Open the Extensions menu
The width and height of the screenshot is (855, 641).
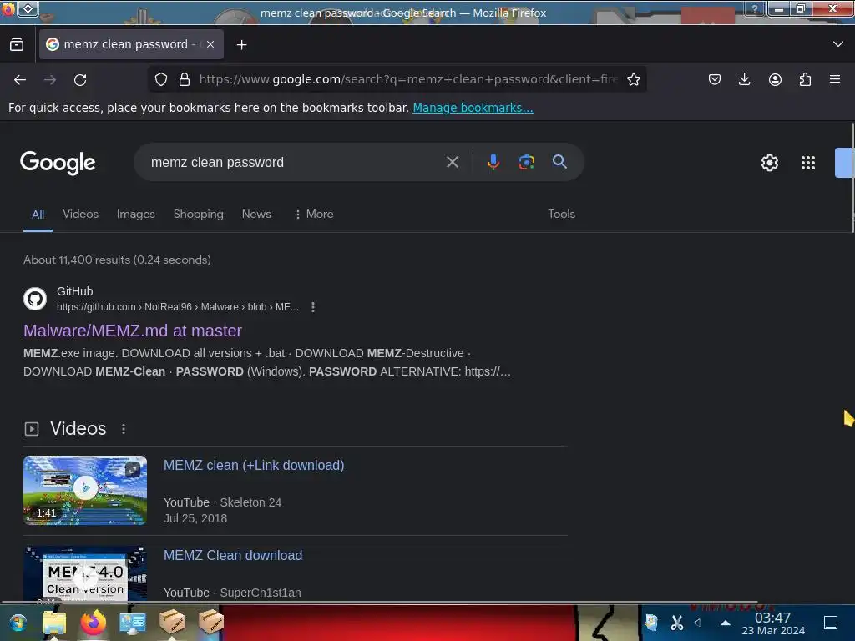pyautogui.click(x=805, y=79)
